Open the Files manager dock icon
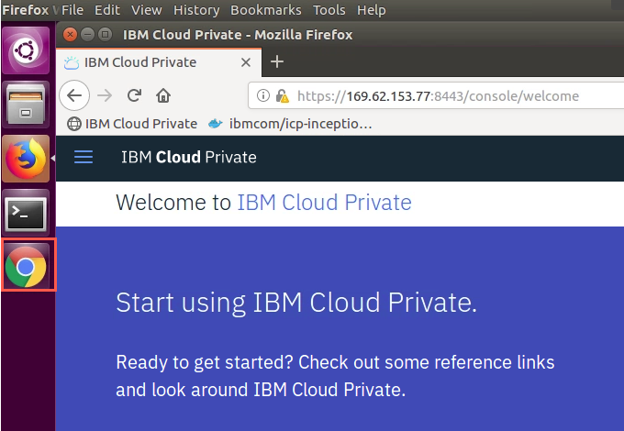The image size is (624, 431). [x=26, y=105]
